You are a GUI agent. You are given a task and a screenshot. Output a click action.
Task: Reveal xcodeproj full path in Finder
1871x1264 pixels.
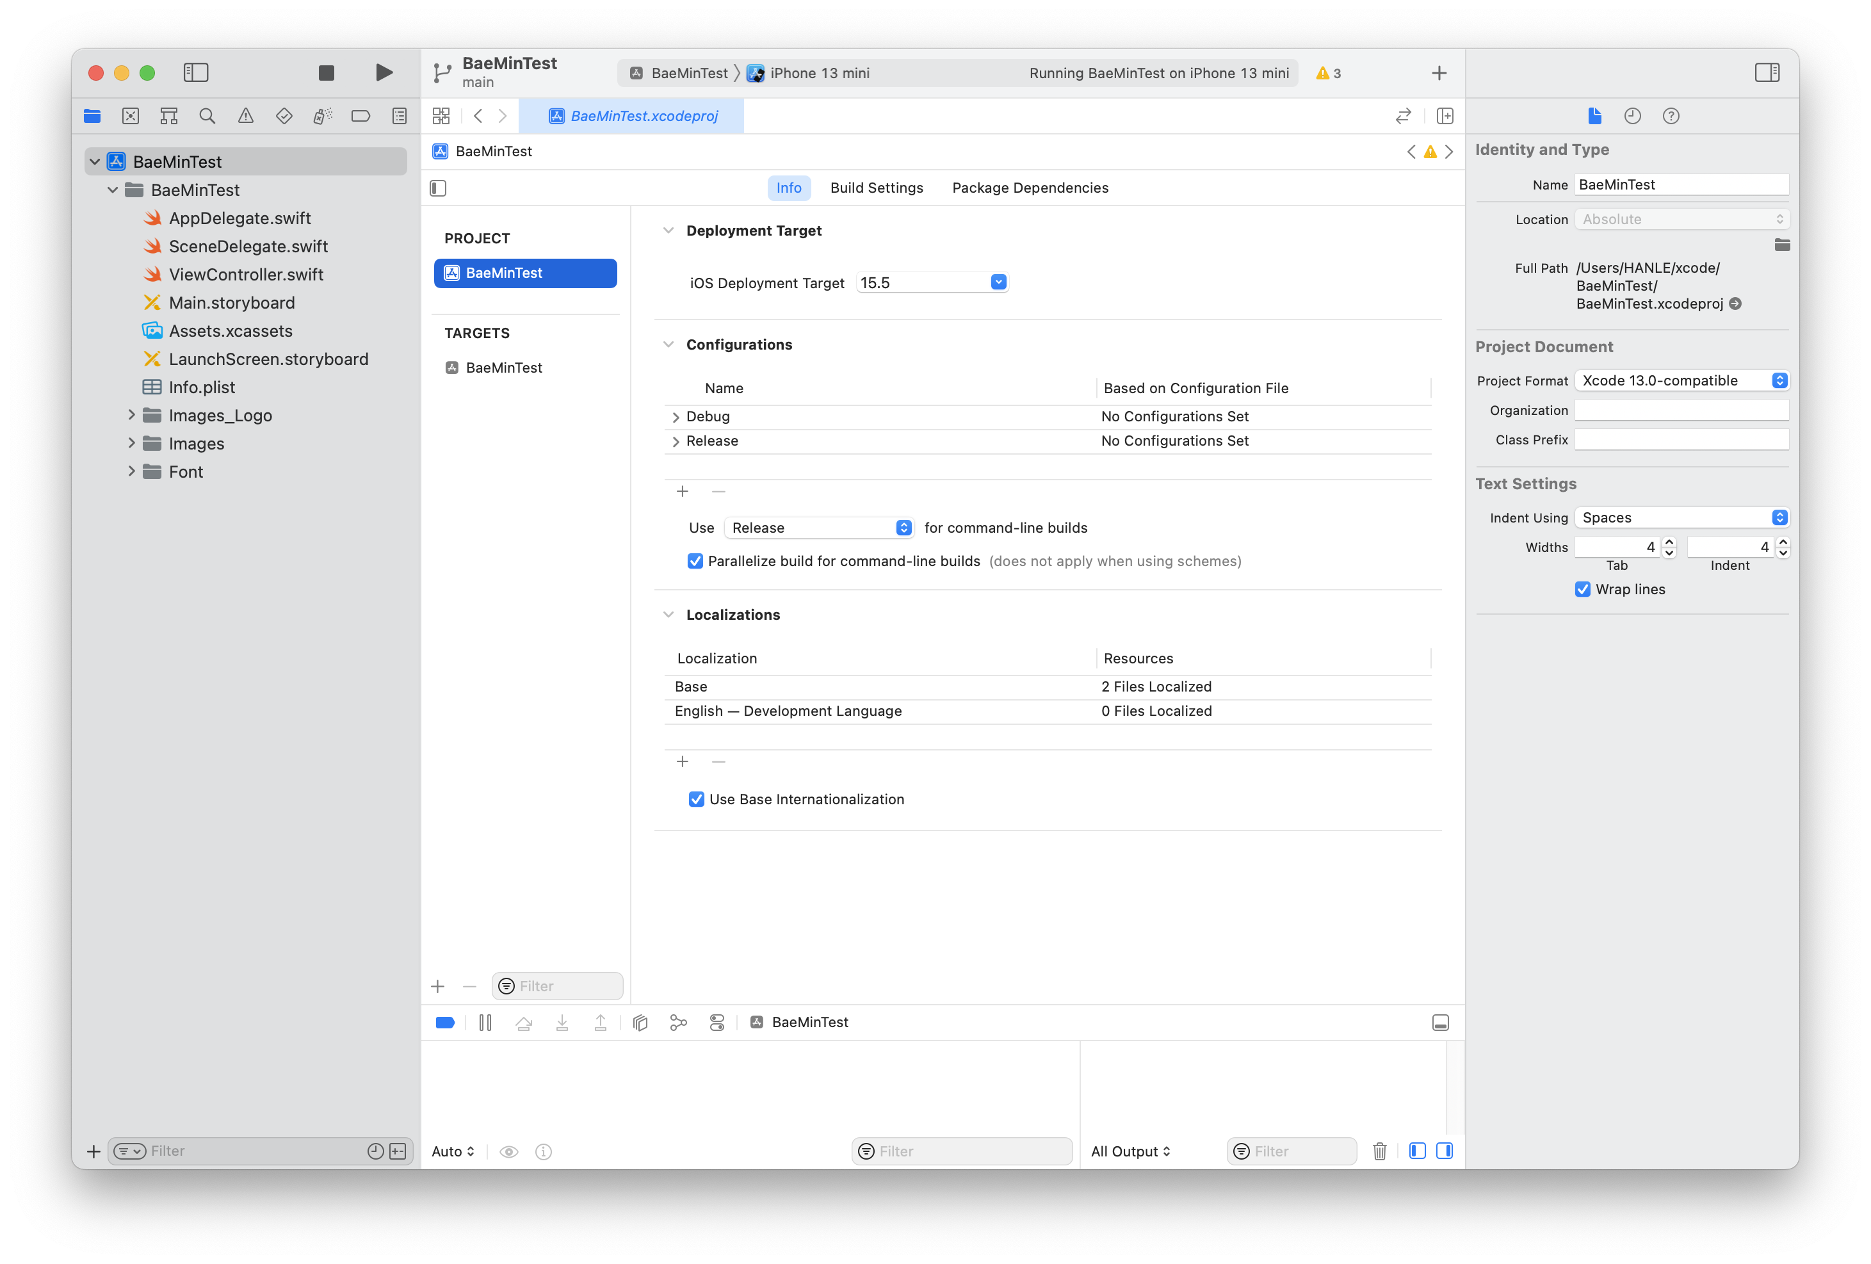tap(1736, 304)
